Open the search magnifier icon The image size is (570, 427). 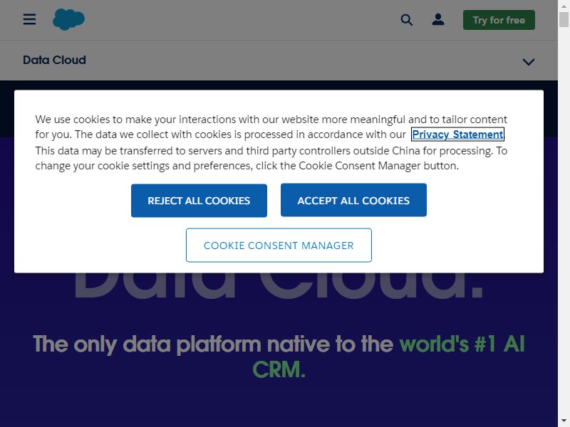pyautogui.click(x=406, y=20)
